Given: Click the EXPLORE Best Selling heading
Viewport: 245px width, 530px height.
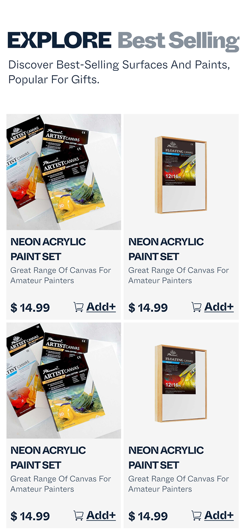Looking at the screenshot, I should click(x=123, y=41).
